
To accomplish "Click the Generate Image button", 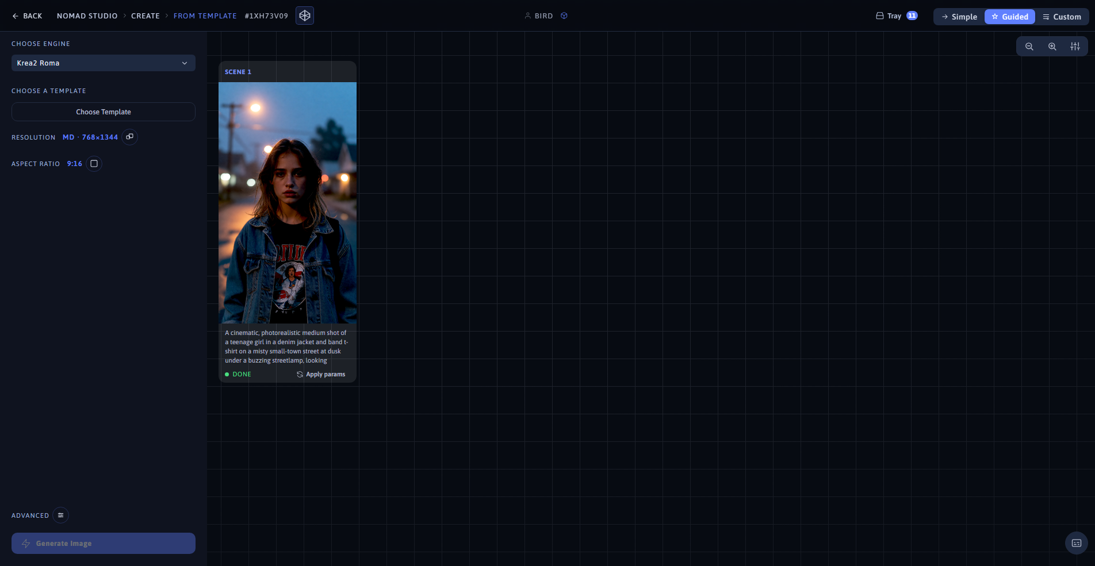I will tap(104, 544).
